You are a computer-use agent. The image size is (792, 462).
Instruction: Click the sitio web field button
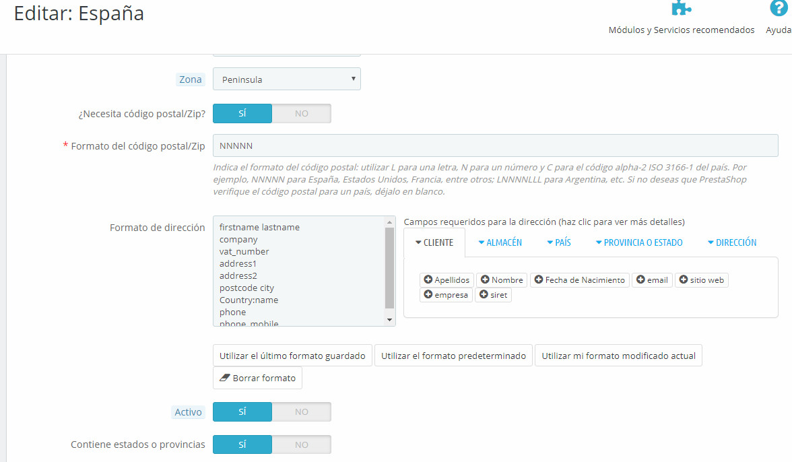coord(702,279)
